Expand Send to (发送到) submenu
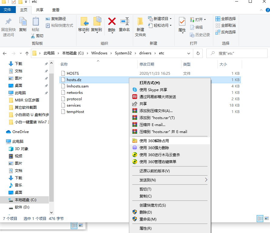This screenshot has width=270, height=233. click(x=170, y=180)
